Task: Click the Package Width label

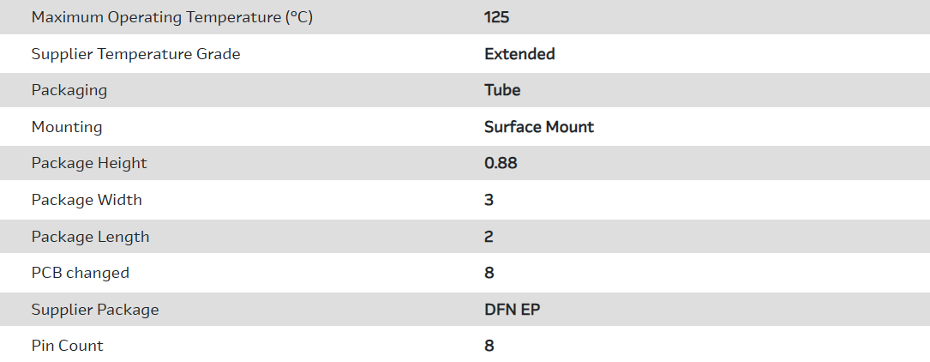Action: pos(87,200)
